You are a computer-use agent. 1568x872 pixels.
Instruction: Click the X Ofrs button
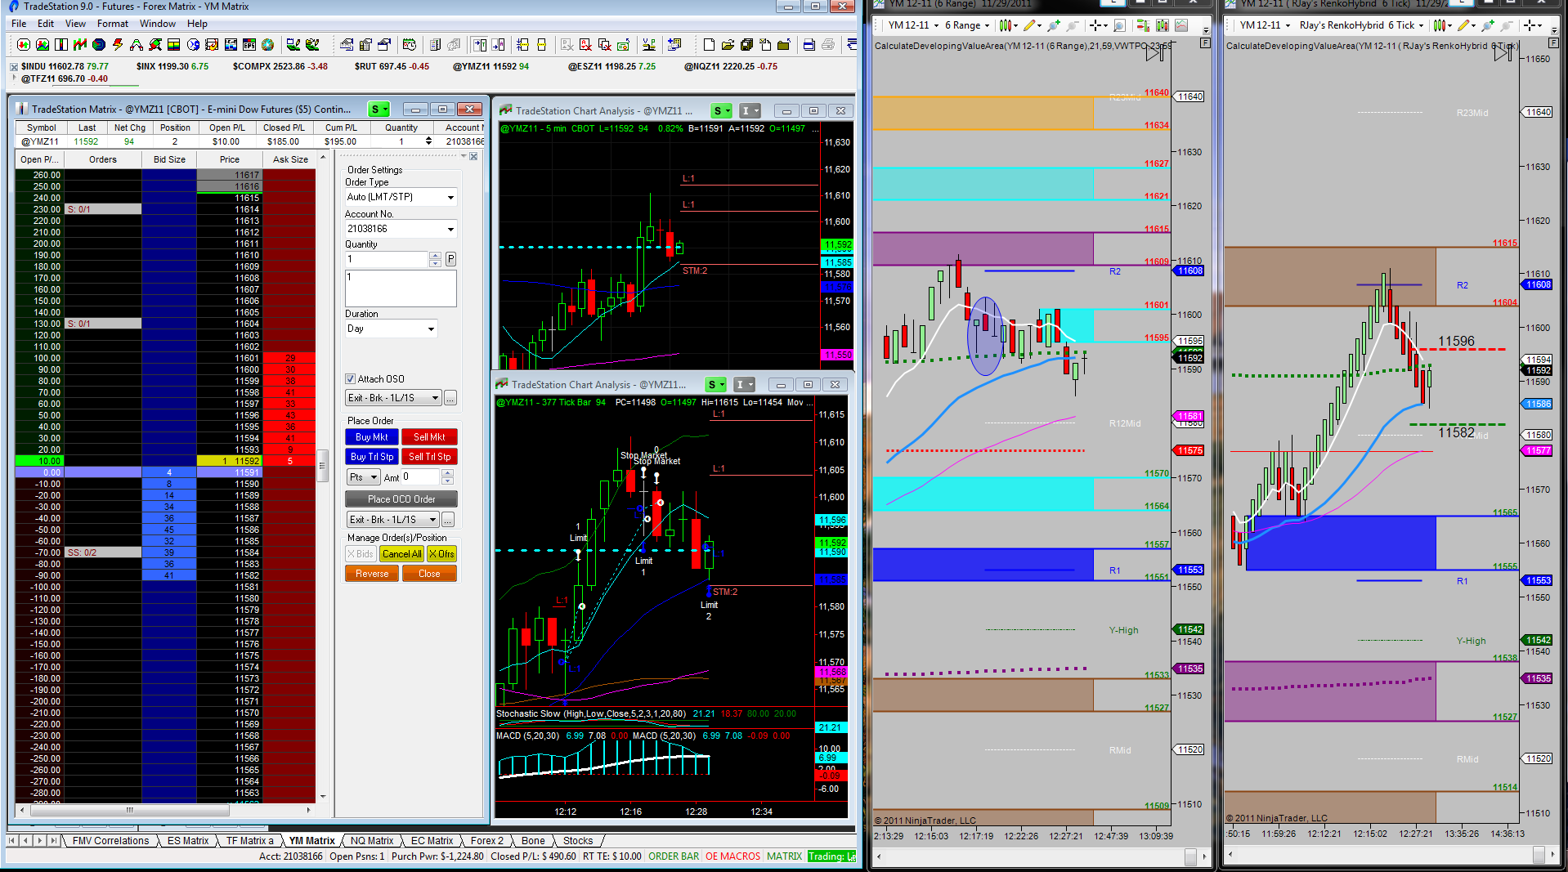click(x=442, y=554)
